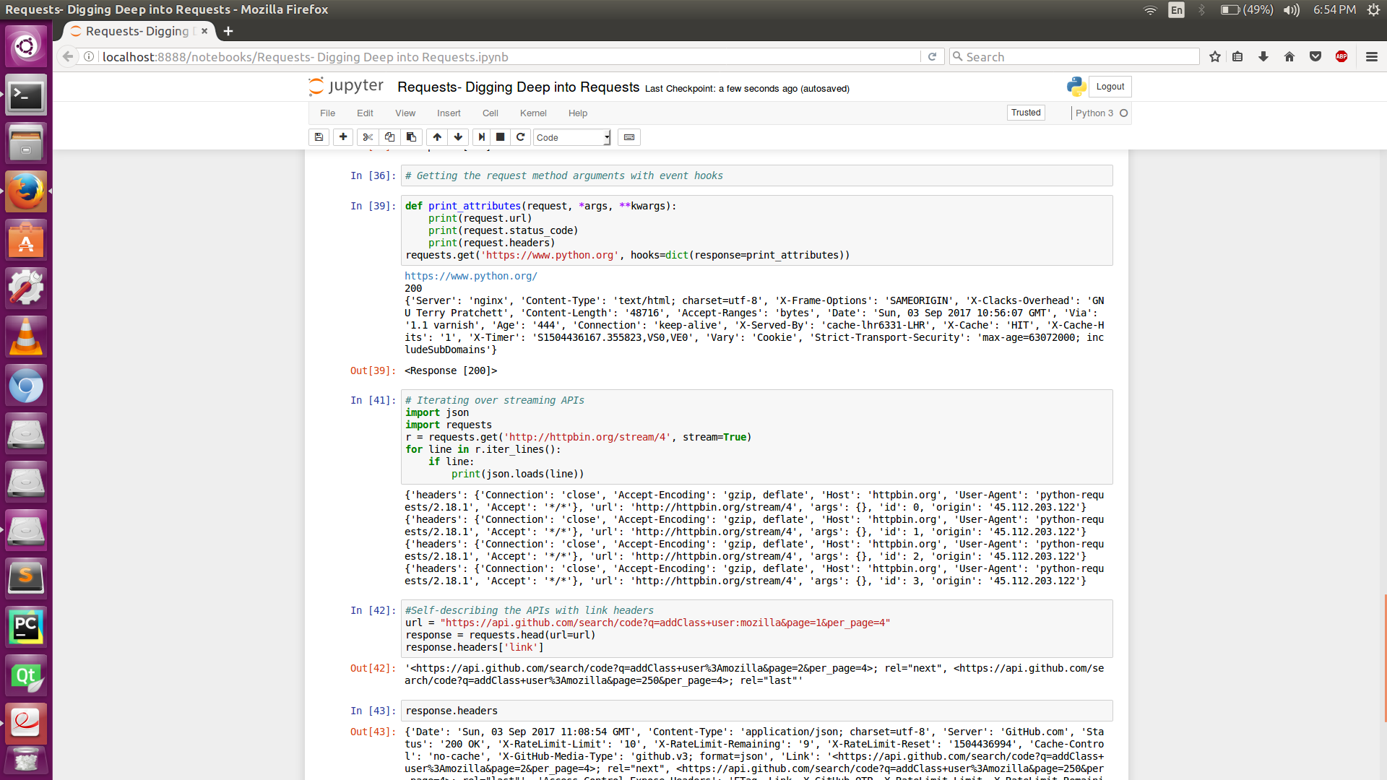The image size is (1387, 780).
Task: Click the Firefox Search input field
Action: pos(1076,56)
